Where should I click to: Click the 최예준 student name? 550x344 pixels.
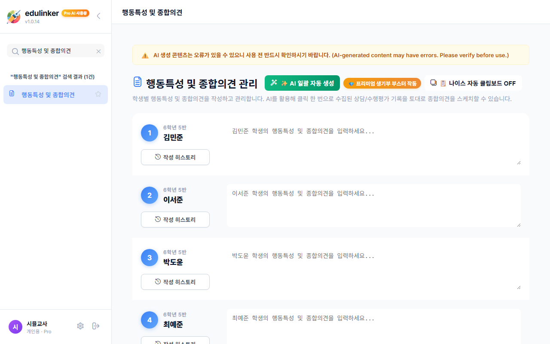[x=173, y=325]
